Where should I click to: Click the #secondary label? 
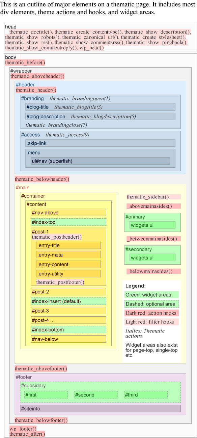tap(139, 249)
